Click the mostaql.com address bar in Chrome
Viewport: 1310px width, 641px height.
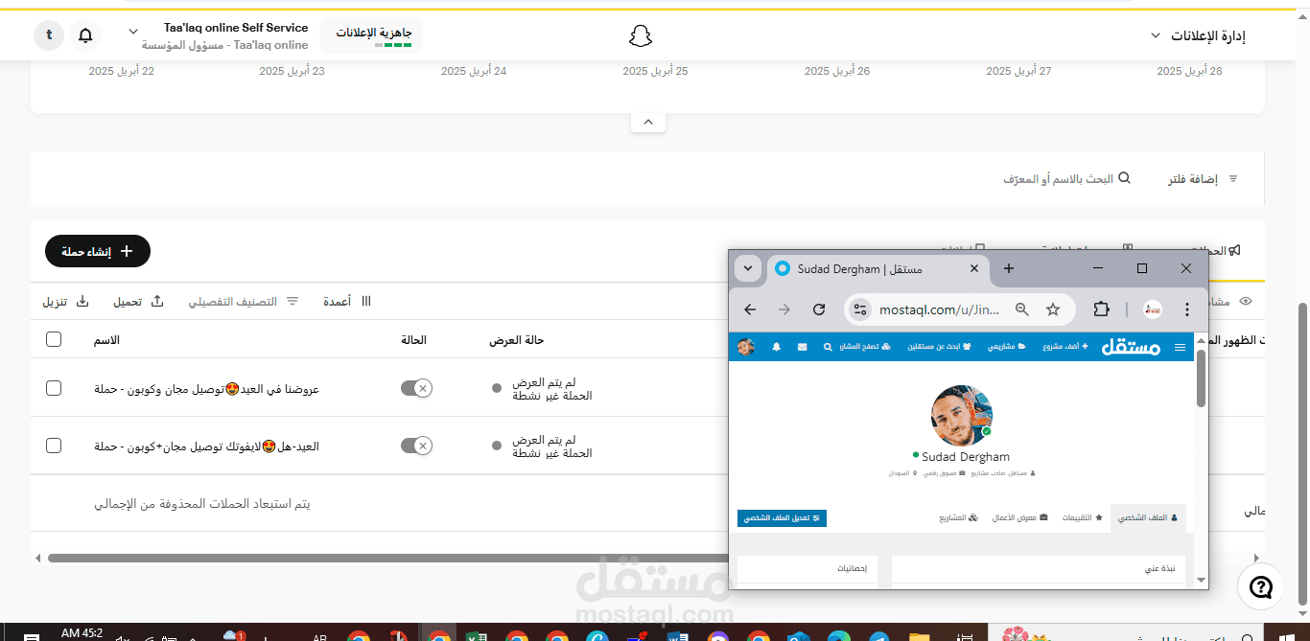[x=940, y=309]
